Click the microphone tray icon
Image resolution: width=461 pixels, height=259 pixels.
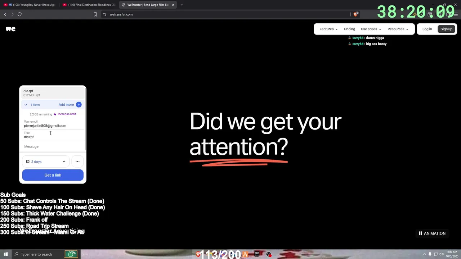[430, 254]
